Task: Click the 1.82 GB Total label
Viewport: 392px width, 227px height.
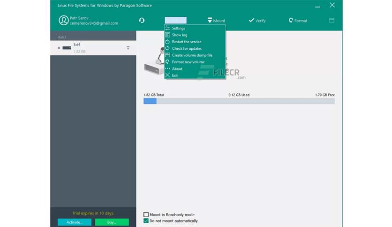Action: pyautogui.click(x=154, y=95)
